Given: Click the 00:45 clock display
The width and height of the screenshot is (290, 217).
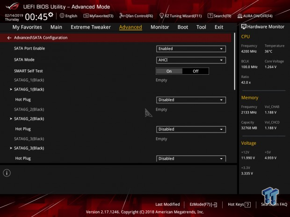Looking at the screenshot, I should [36, 17].
